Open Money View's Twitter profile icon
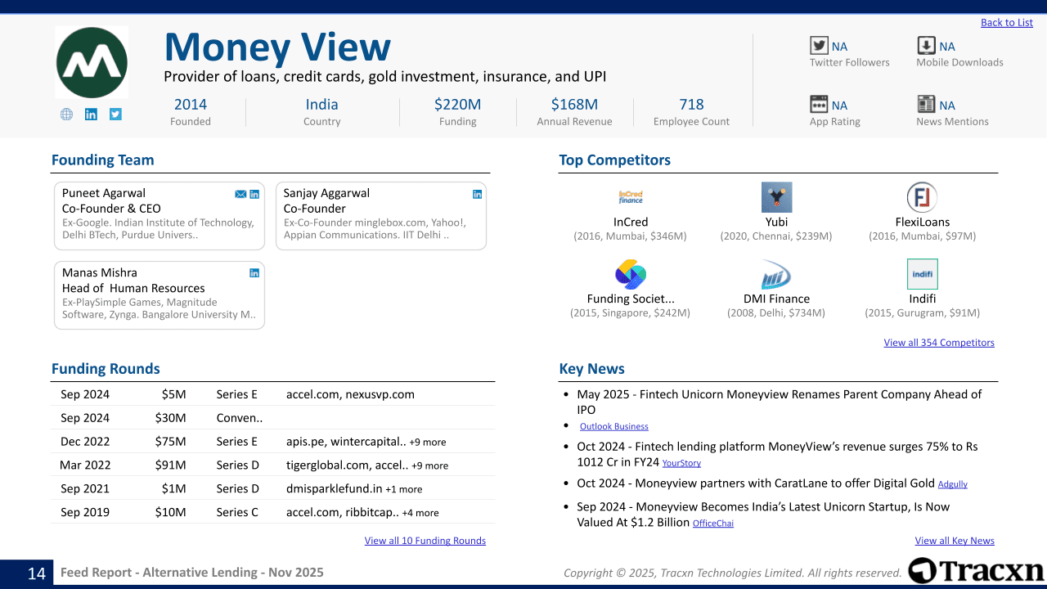 (115, 115)
